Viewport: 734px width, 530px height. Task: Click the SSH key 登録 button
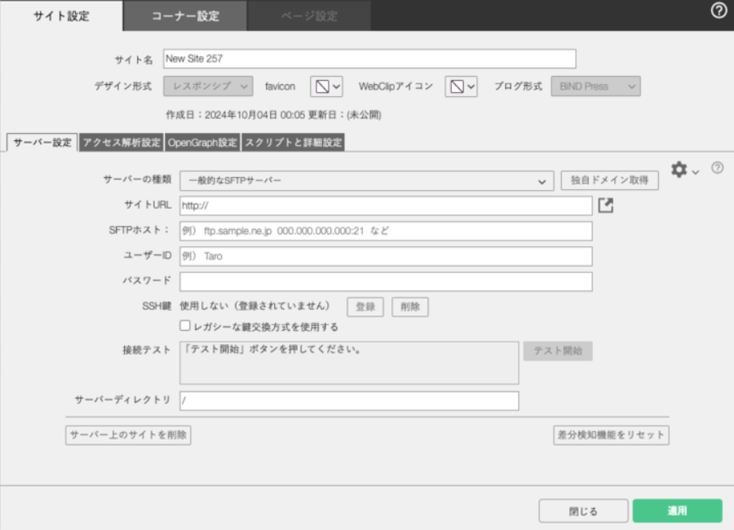click(x=365, y=307)
